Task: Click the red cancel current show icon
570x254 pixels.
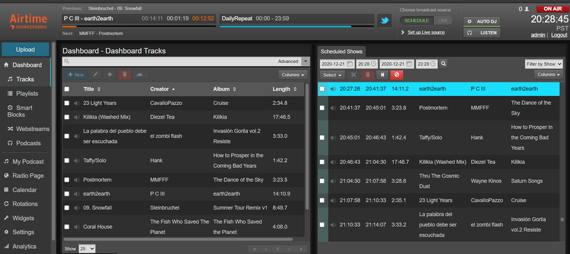Action: tap(396, 75)
